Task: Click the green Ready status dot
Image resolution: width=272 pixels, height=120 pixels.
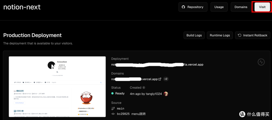Action: click(112, 93)
